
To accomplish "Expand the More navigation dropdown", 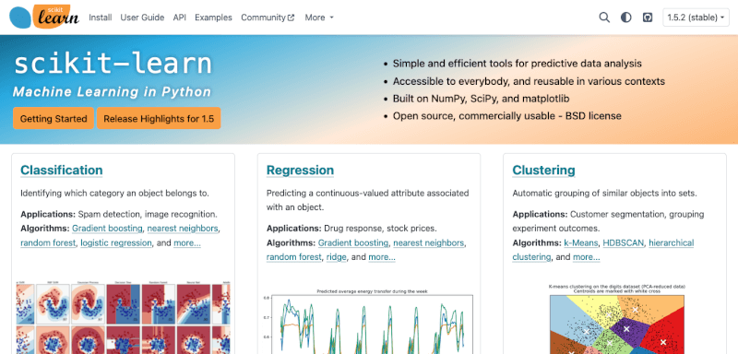I will (319, 18).
